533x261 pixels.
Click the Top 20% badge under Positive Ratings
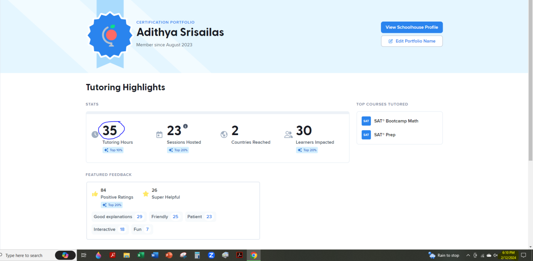pyautogui.click(x=112, y=205)
